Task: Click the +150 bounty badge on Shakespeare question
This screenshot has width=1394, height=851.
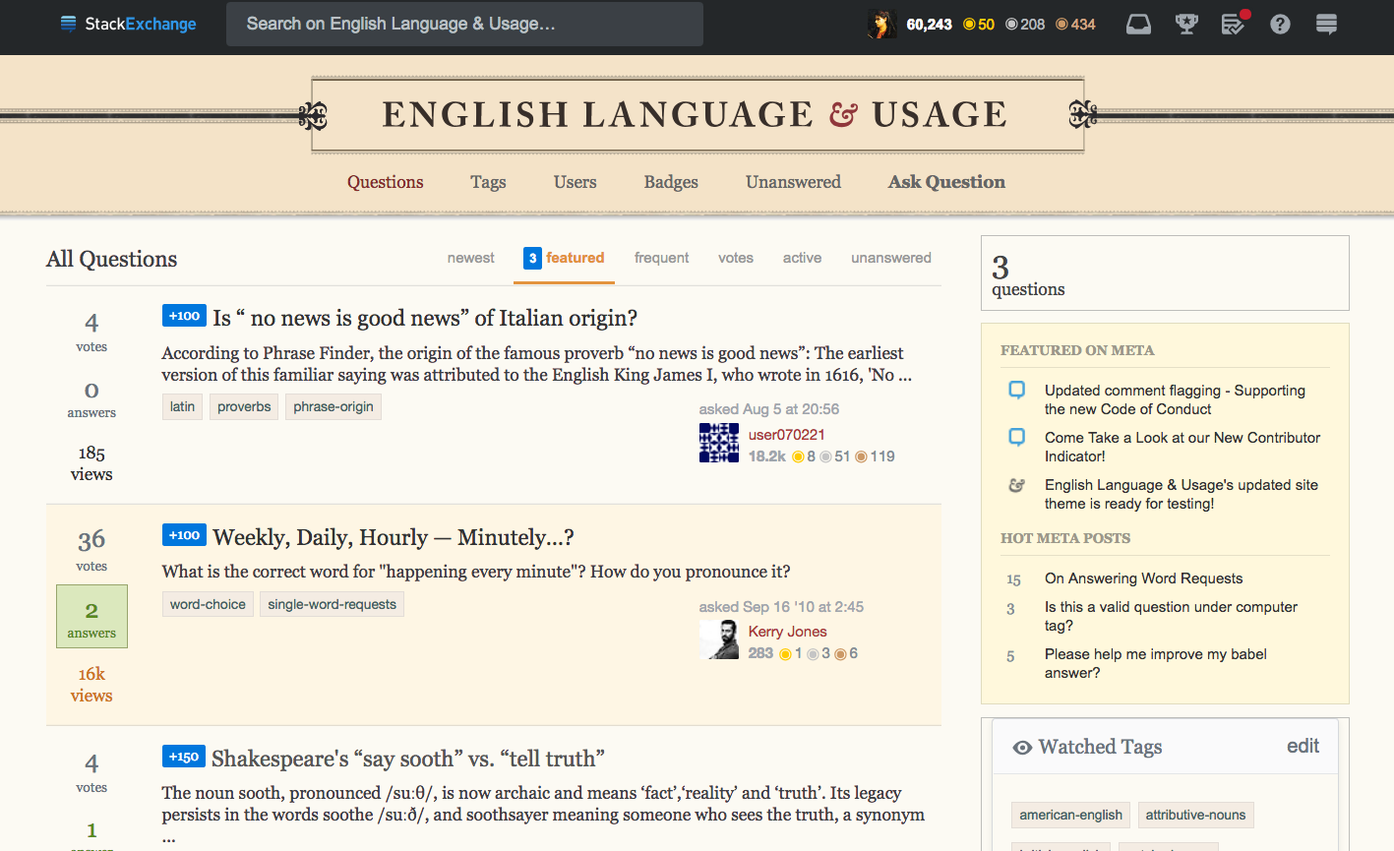Action: [183, 757]
